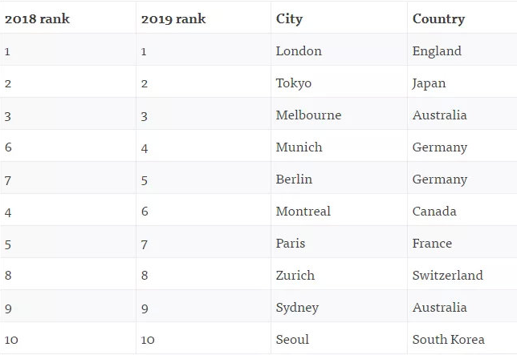Click the Paris city cell
The height and width of the screenshot is (355, 517).
click(x=291, y=244)
